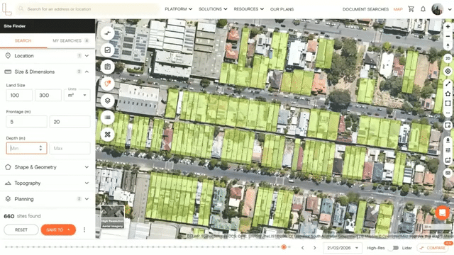Click the keyboard shortcuts icon
The image size is (454, 255).
coord(448,173)
